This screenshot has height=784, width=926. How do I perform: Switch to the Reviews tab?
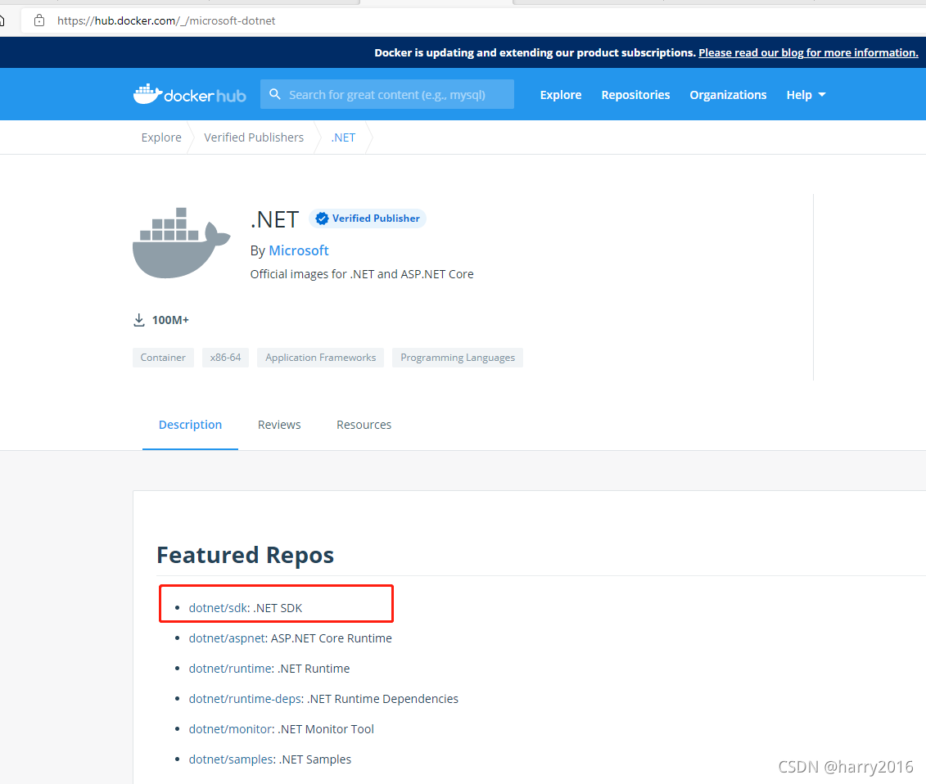[278, 425]
